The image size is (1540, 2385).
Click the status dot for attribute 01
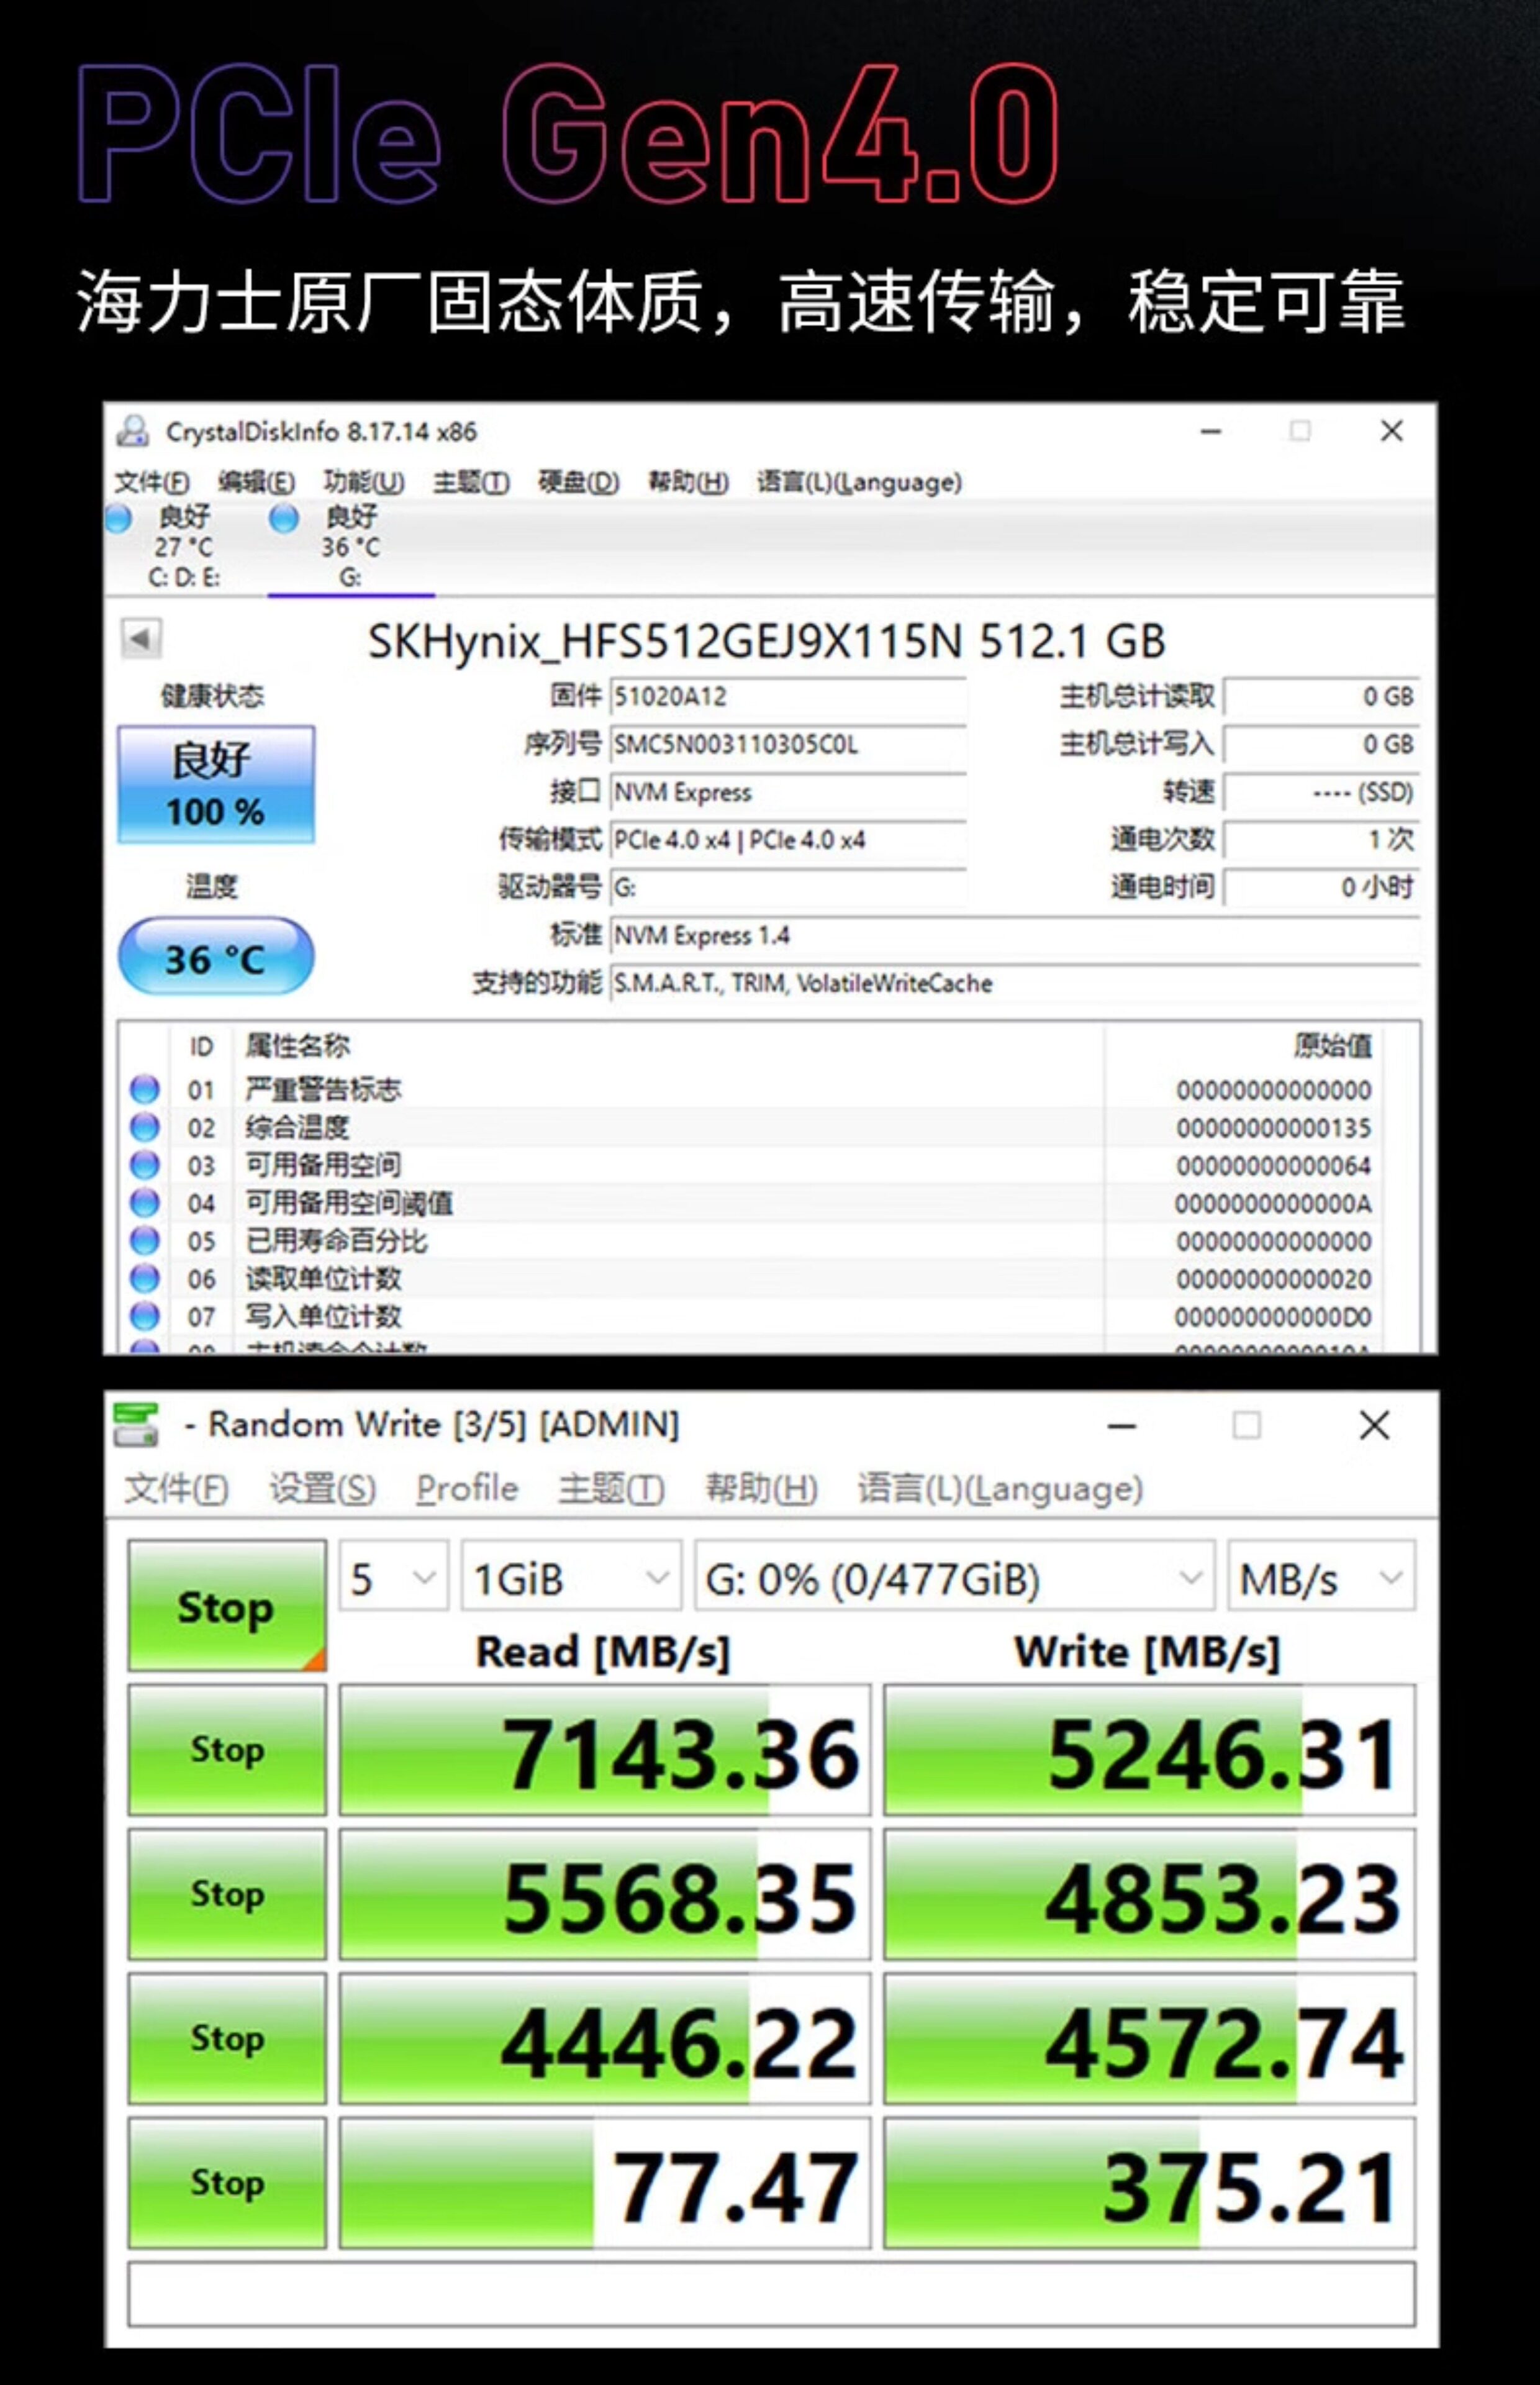pos(145,1089)
